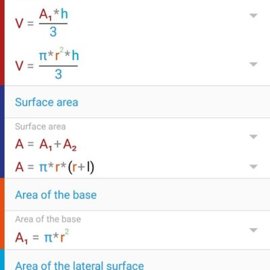Click the orange base area color bar
The height and width of the screenshot is (270, 270).
2,214
